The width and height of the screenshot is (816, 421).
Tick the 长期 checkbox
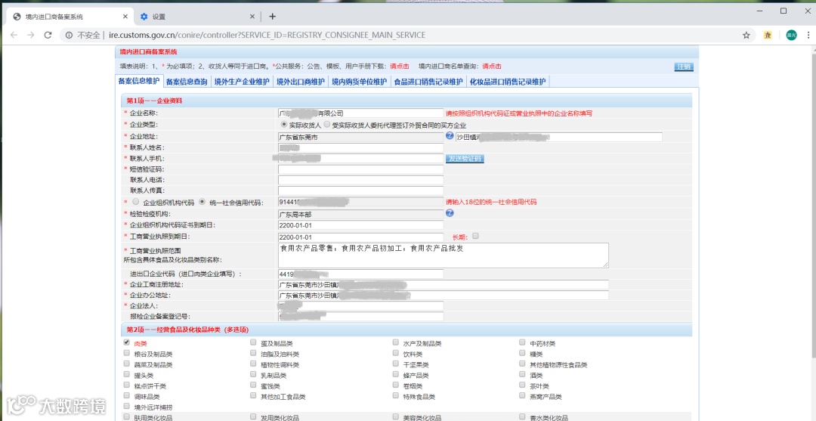click(x=476, y=236)
